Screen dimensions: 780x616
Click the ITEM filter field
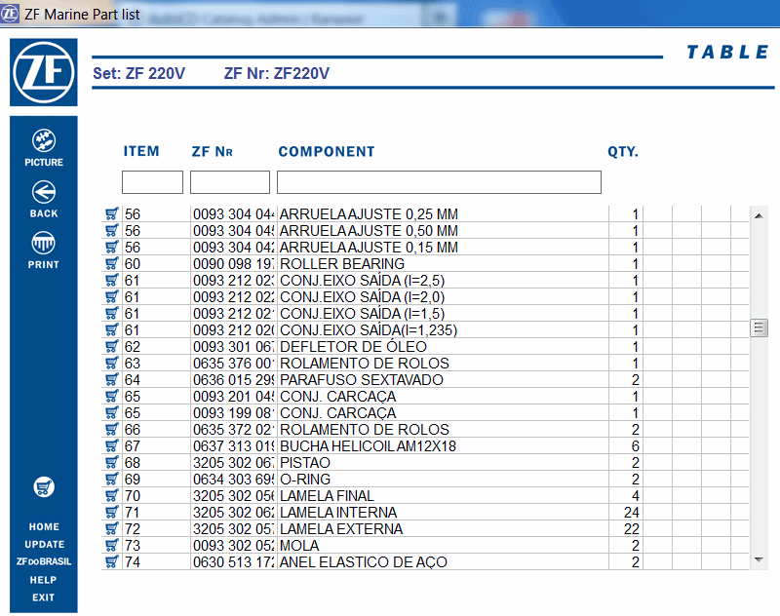click(x=152, y=181)
